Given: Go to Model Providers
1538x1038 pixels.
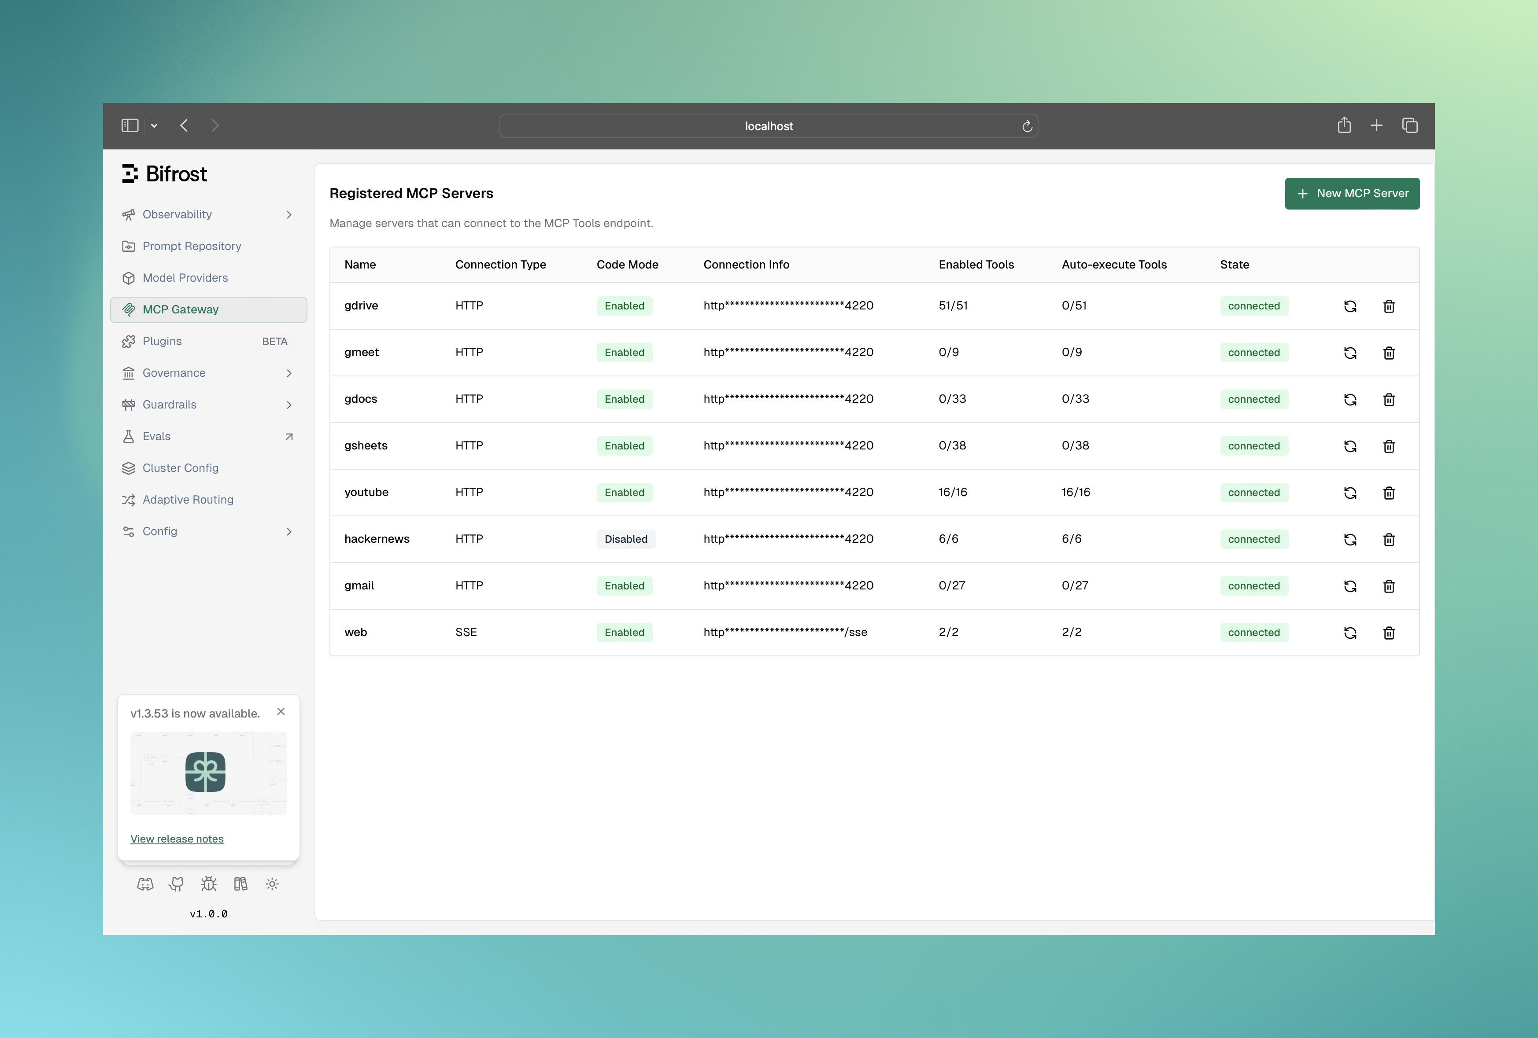Looking at the screenshot, I should pos(185,278).
